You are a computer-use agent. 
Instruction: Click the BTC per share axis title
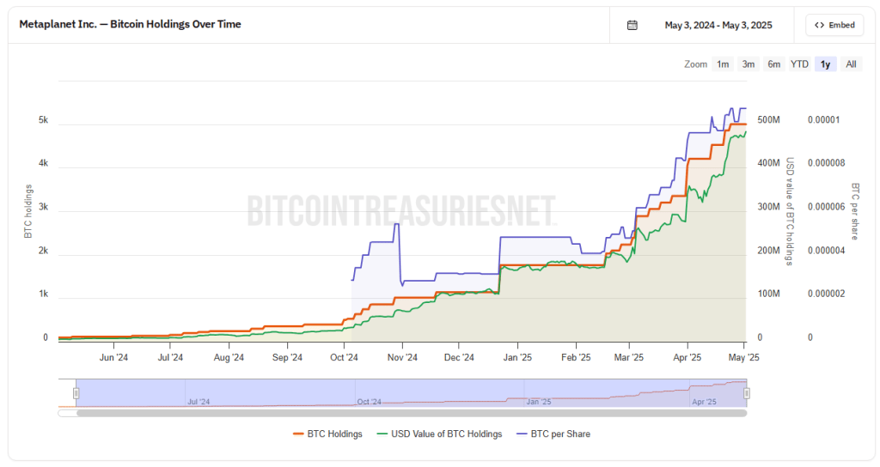[855, 211]
